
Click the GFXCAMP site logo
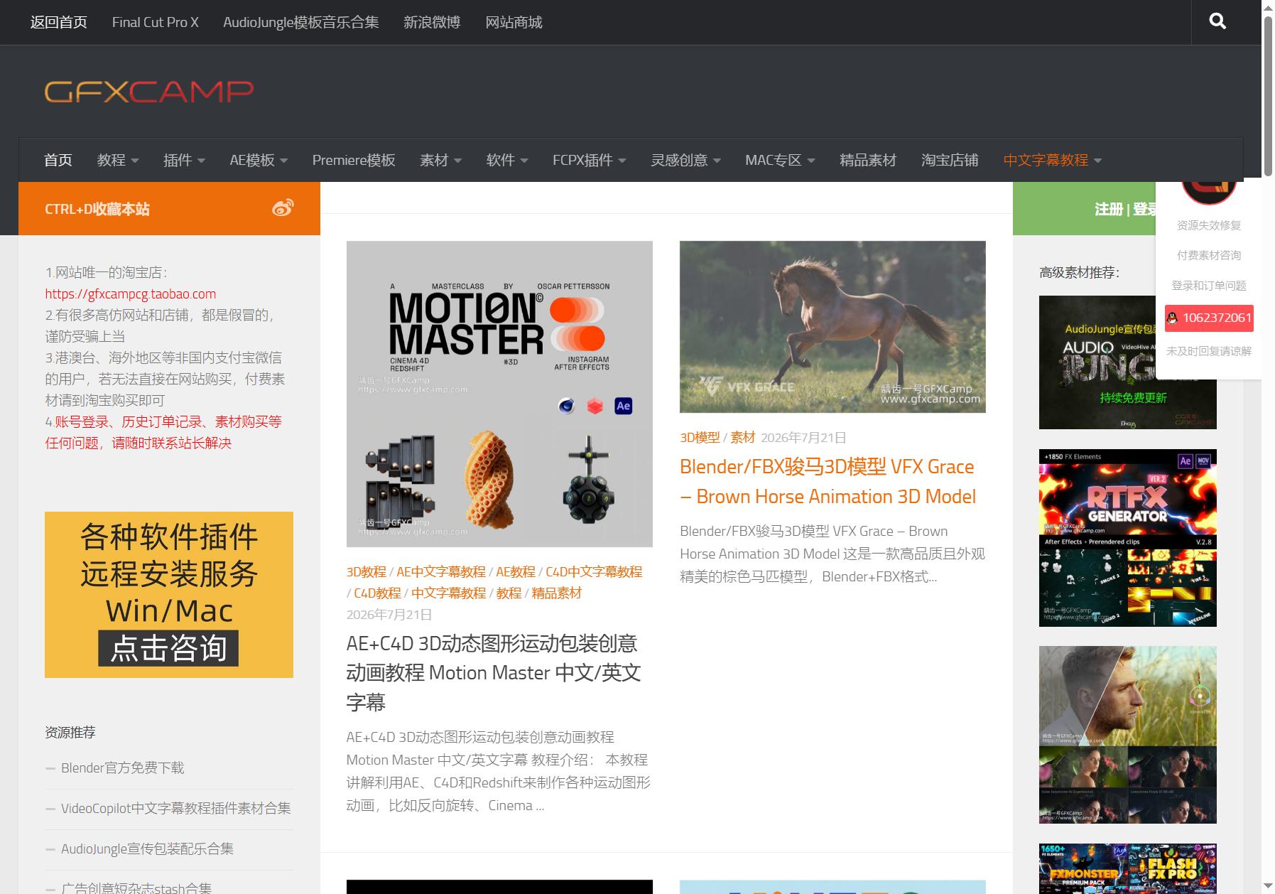tap(149, 91)
